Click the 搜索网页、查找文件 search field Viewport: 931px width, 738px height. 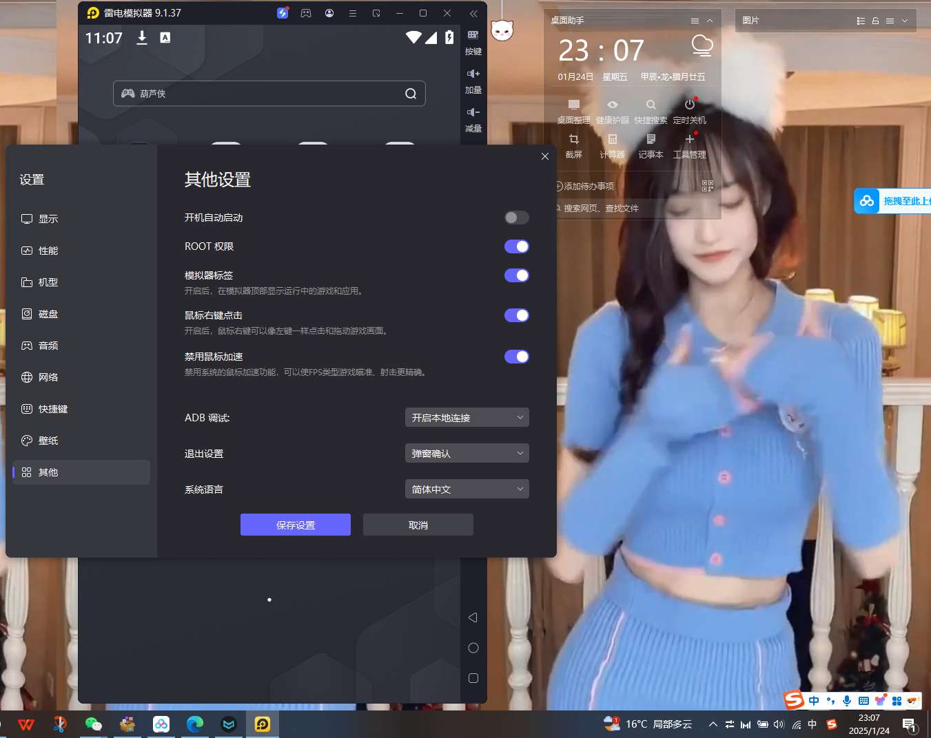click(x=634, y=208)
